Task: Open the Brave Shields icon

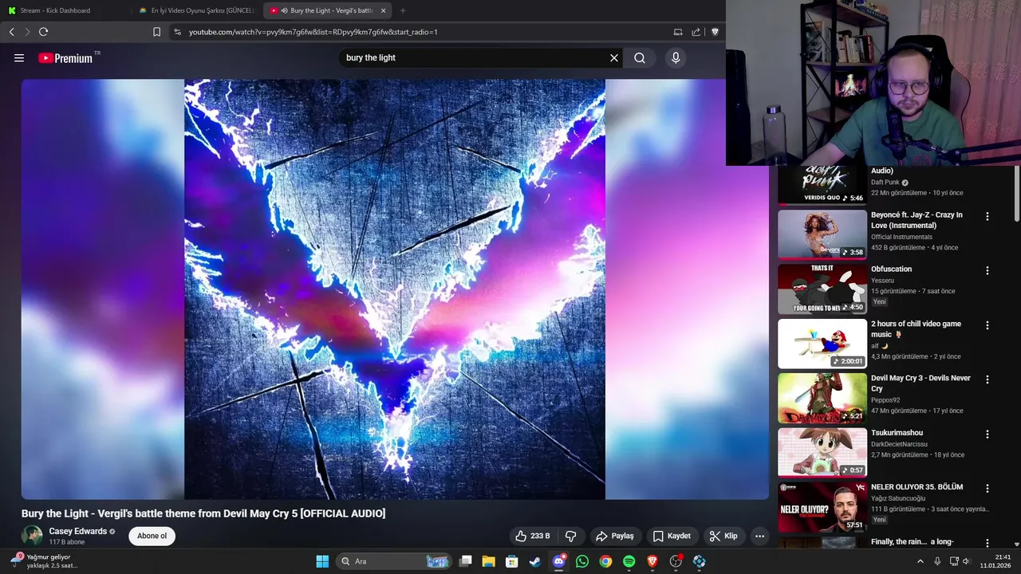Action: (715, 32)
